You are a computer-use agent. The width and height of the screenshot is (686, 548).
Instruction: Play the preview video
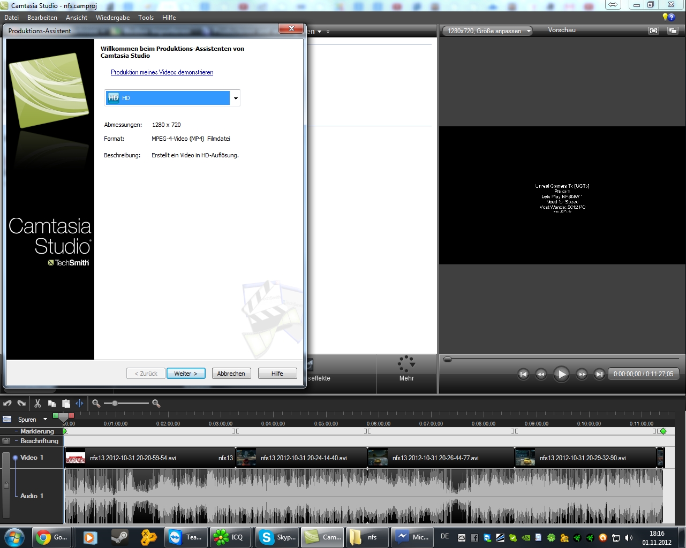tap(561, 374)
